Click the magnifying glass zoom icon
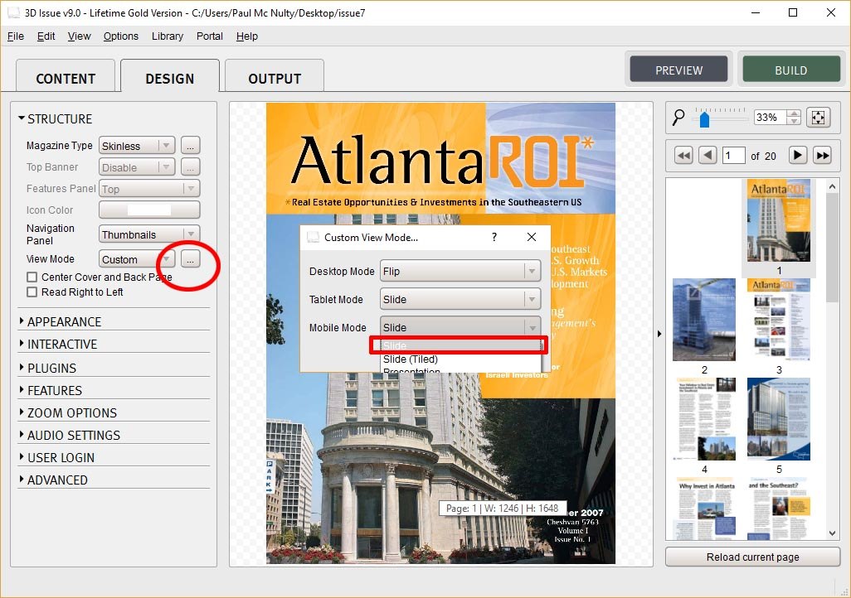This screenshot has height=598, width=851. click(678, 118)
